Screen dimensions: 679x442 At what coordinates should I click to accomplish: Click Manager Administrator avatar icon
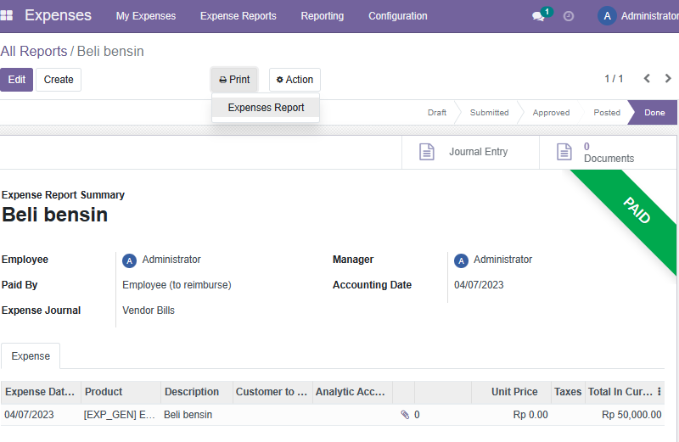(x=461, y=260)
